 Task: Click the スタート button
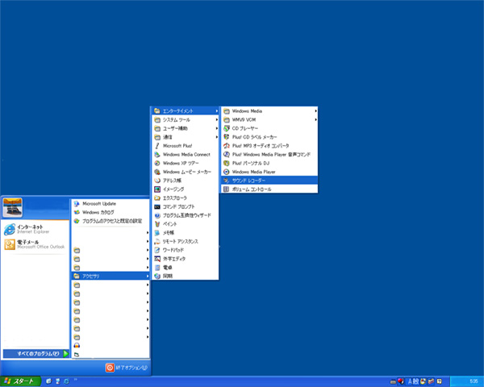20,381
